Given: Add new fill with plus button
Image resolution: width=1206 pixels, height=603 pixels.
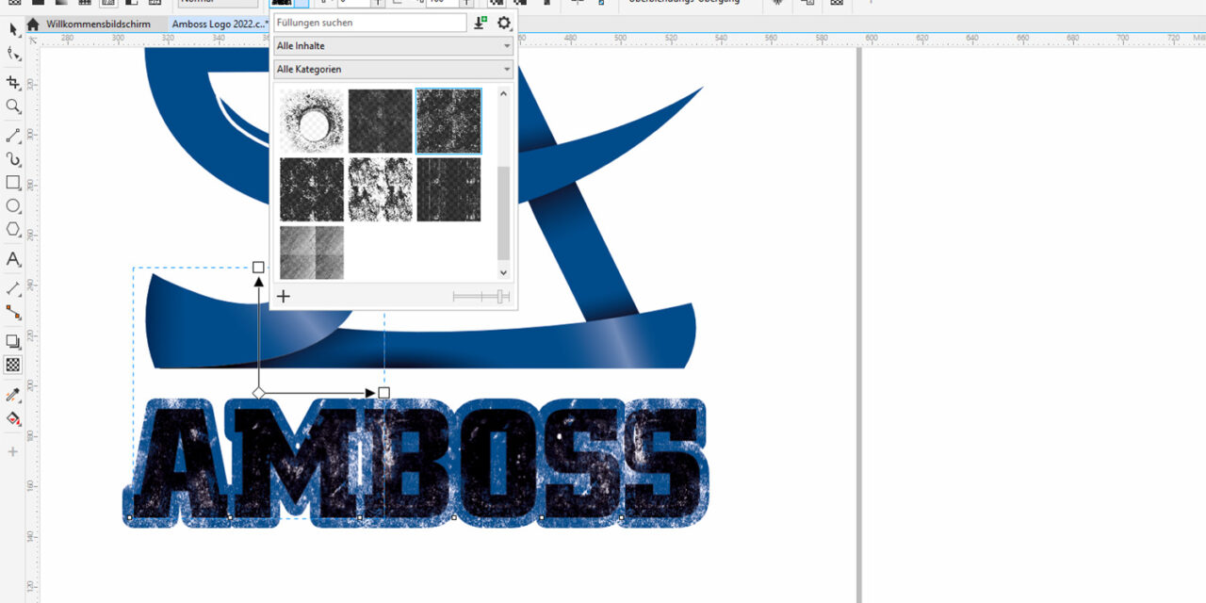Looking at the screenshot, I should click(283, 296).
